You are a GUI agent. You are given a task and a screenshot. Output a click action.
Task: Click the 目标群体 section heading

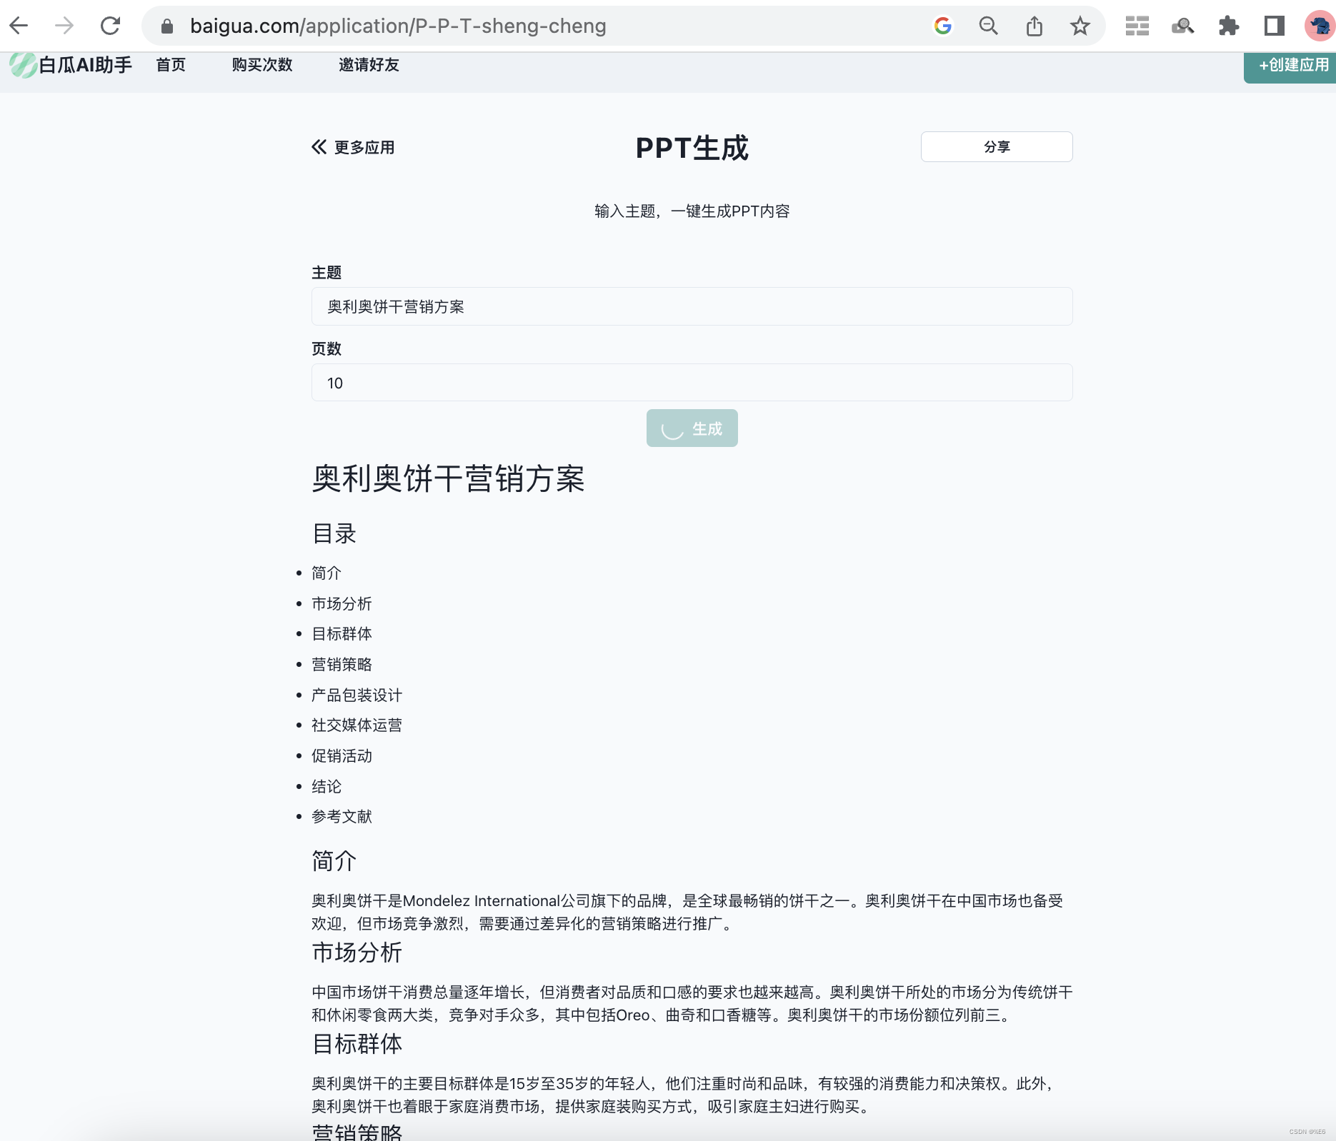pyautogui.click(x=357, y=1044)
